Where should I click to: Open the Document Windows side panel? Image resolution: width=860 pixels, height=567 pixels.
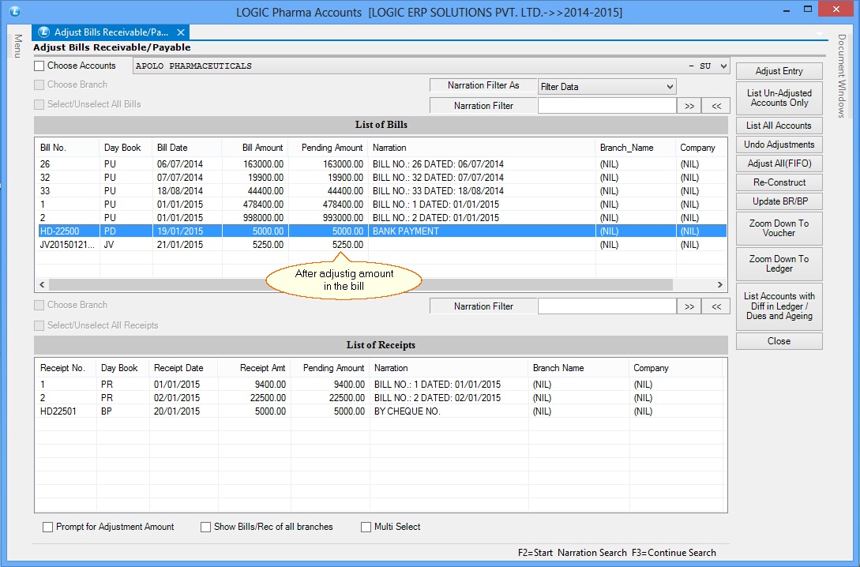coord(841,76)
